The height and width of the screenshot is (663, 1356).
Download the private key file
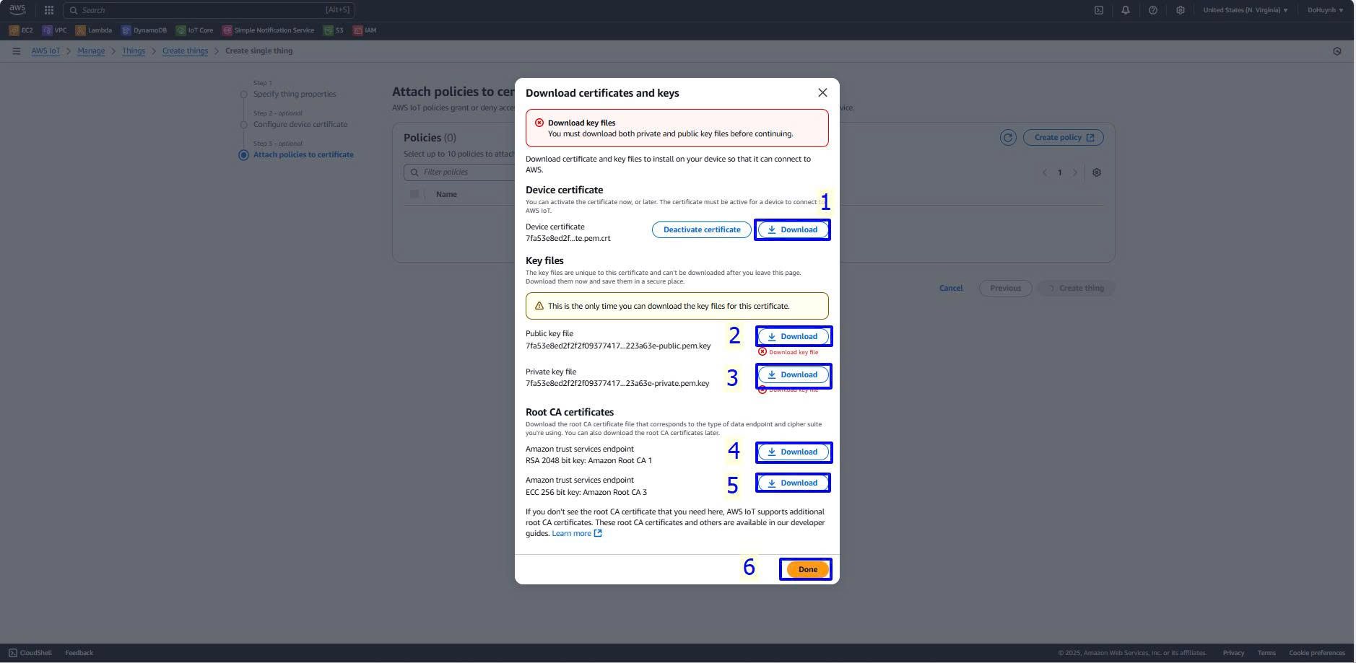792,375
